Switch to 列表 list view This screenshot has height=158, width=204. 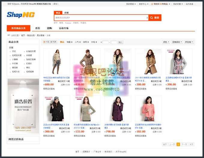pos(54,42)
